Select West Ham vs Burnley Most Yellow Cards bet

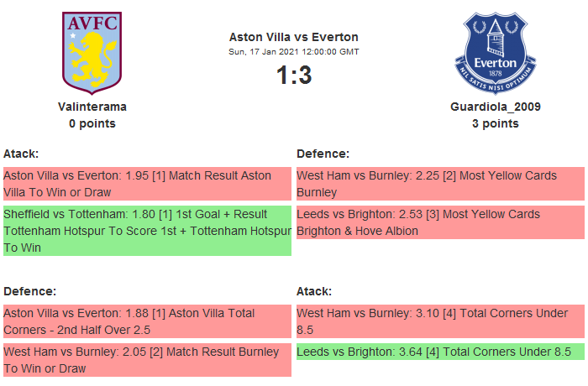click(x=439, y=185)
